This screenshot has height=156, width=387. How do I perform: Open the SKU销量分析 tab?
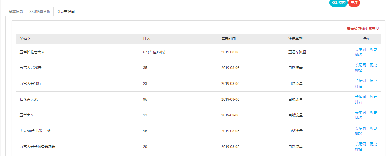coord(40,12)
